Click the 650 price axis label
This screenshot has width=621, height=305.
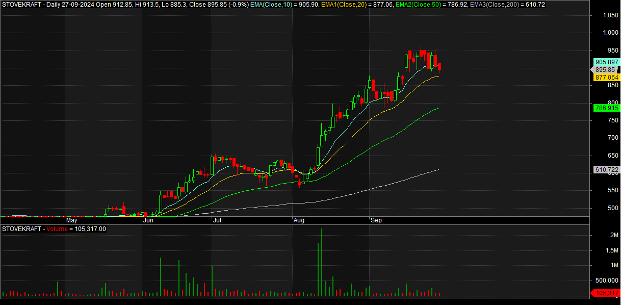612,156
